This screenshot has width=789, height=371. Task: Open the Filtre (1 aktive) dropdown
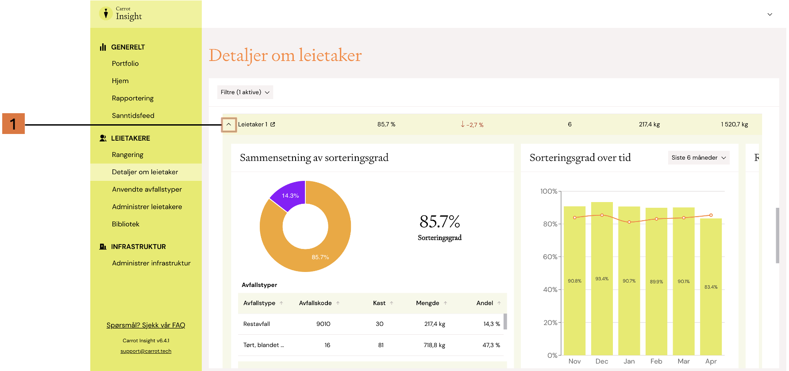tap(245, 92)
